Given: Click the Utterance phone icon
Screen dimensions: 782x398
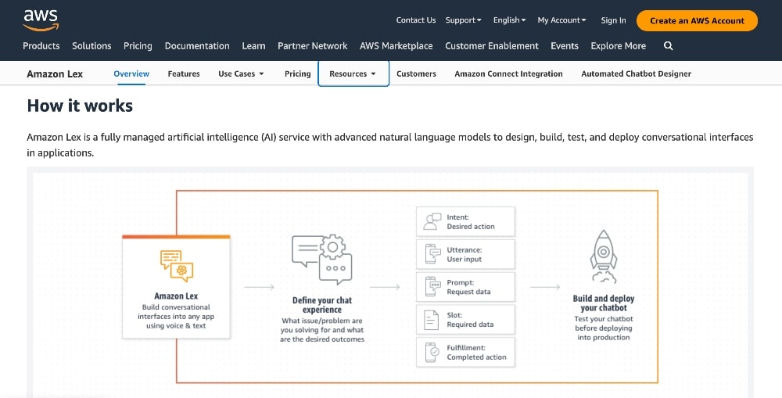Looking at the screenshot, I should point(432,254).
